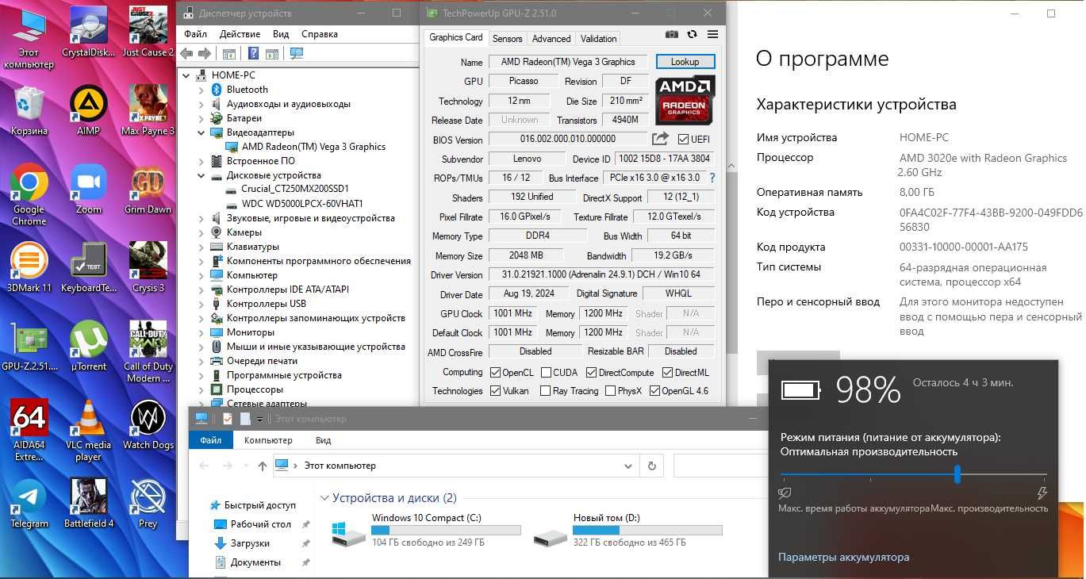
Task: Launch Max Payne 3 desktop icon
Action: coord(148,110)
